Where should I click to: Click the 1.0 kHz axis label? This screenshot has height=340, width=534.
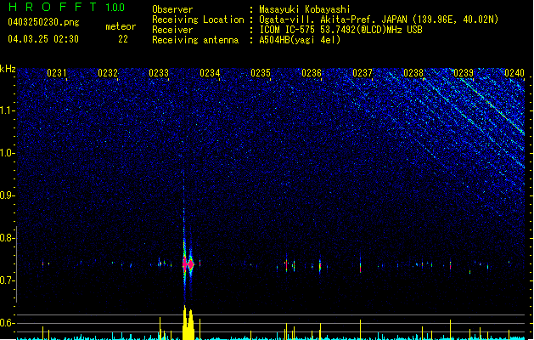click(7, 153)
